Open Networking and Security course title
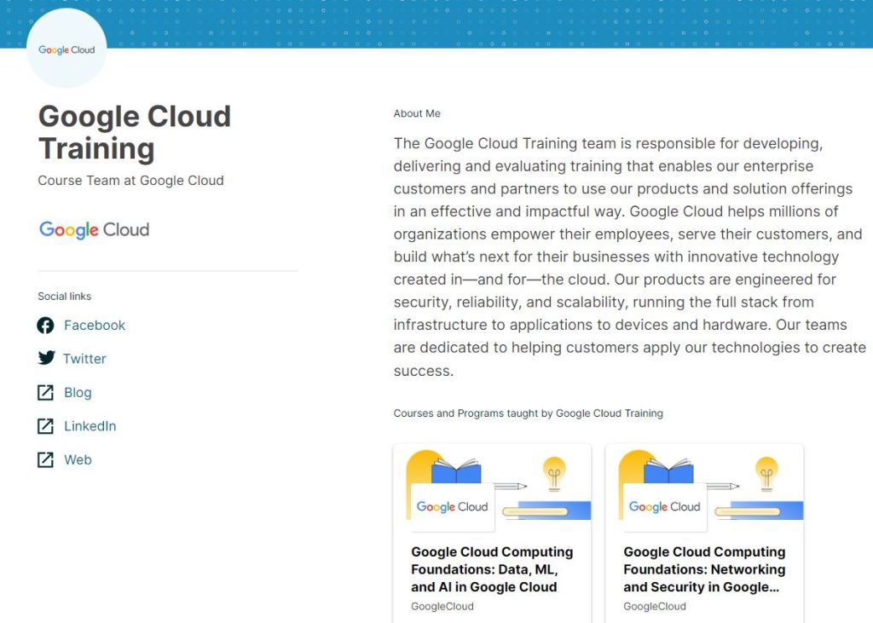This screenshot has width=873, height=623. (704, 569)
